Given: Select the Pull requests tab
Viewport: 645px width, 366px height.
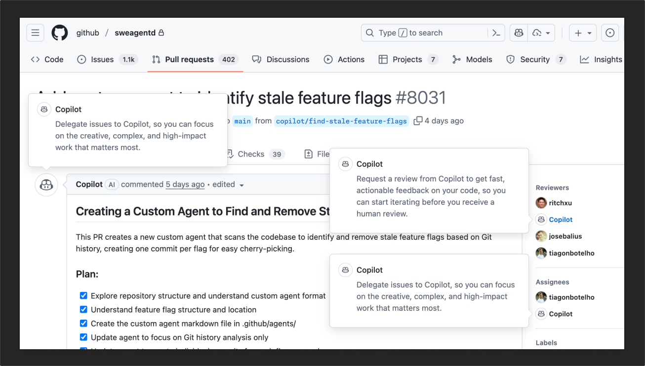Looking at the screenshot, I should coord(195,59).
